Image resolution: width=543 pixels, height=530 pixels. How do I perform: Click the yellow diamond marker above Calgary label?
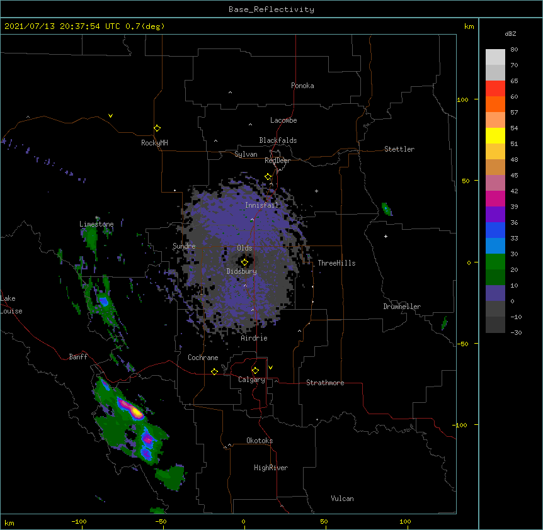click(255, 371)
